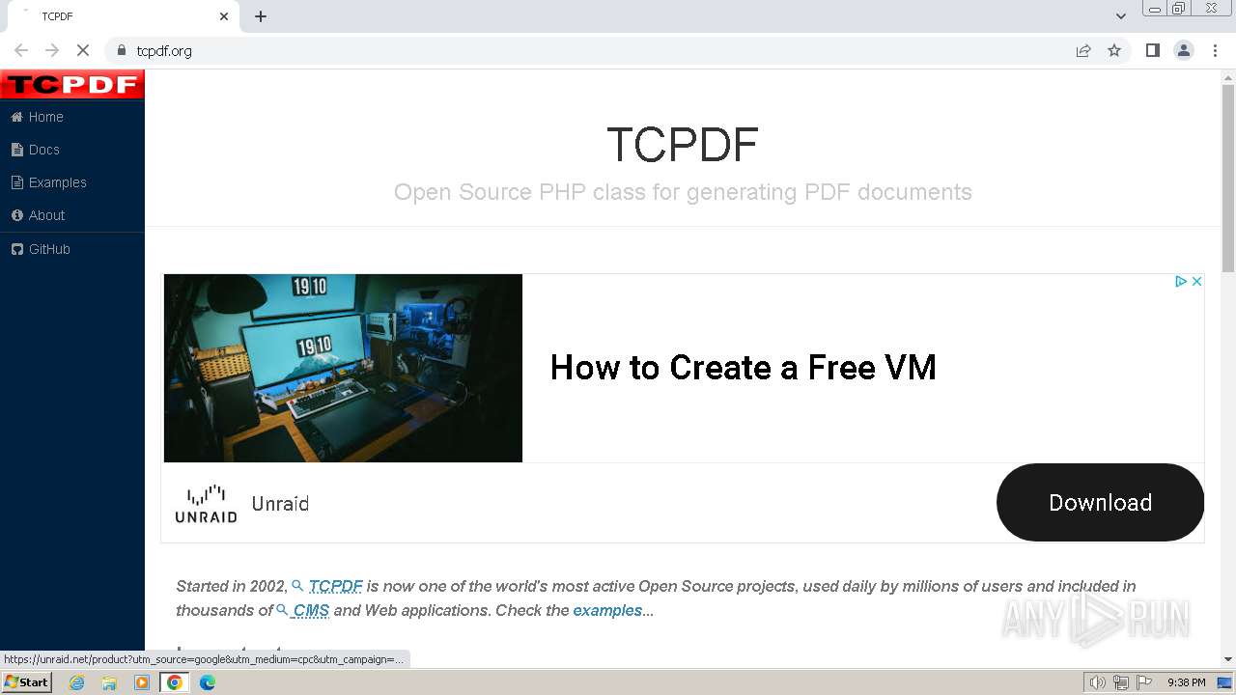Screen dimensions: 1236x695
Task: Click the 'Open Source PHP class' subtitle
Action: [683, 192]
